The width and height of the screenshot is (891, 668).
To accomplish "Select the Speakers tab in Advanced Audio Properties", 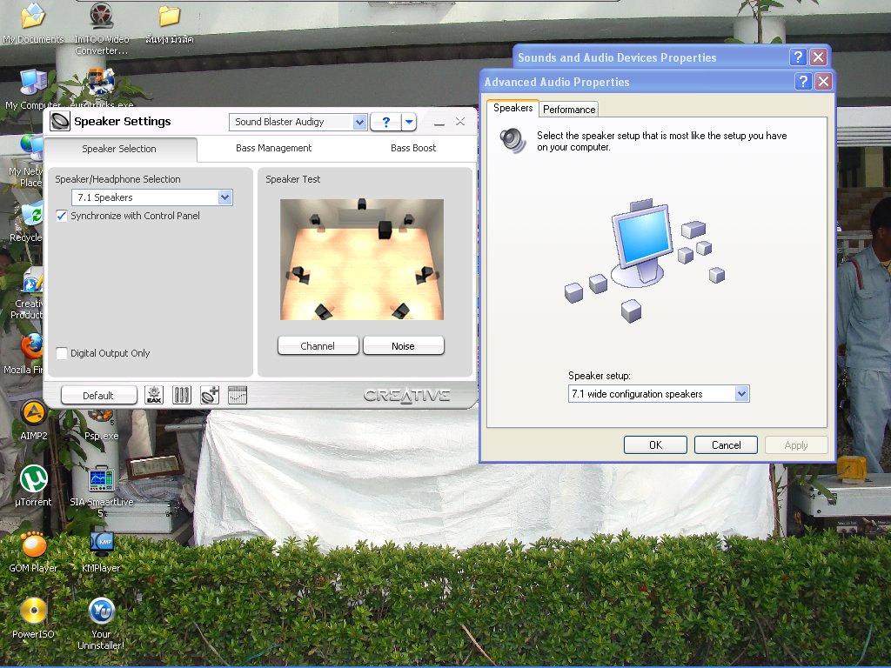I will (512, 108).
